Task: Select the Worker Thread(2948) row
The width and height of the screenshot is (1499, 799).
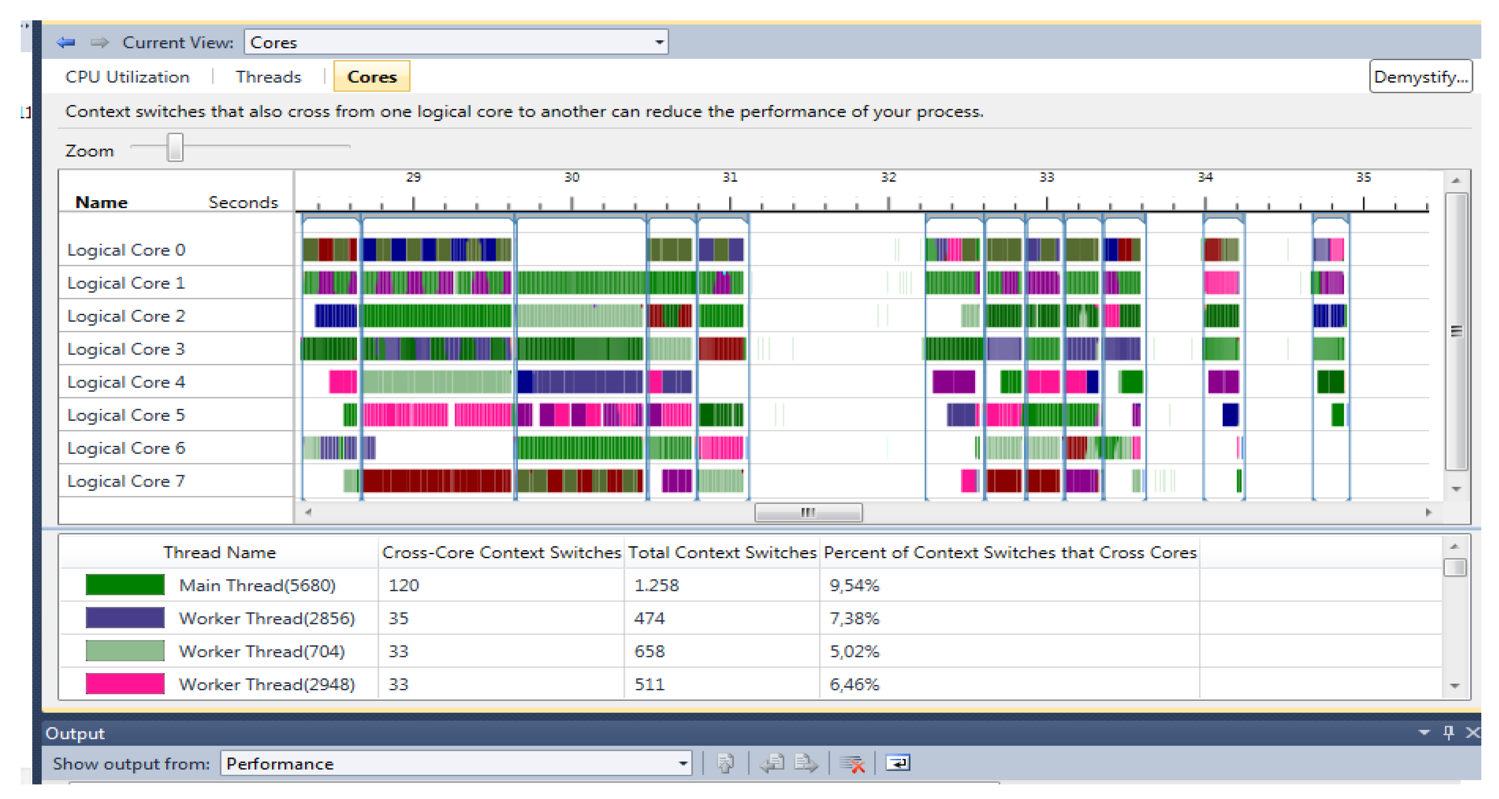Action: (x=267, y=685)
